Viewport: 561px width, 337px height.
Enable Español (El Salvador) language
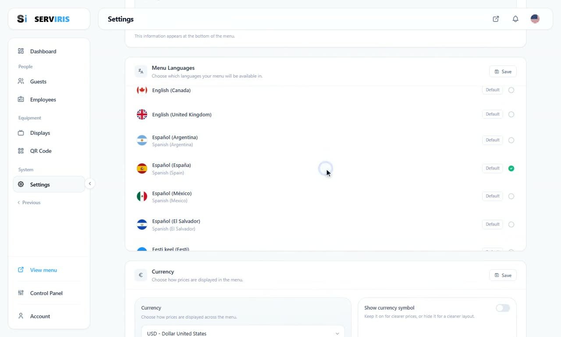tap(511, 225)
